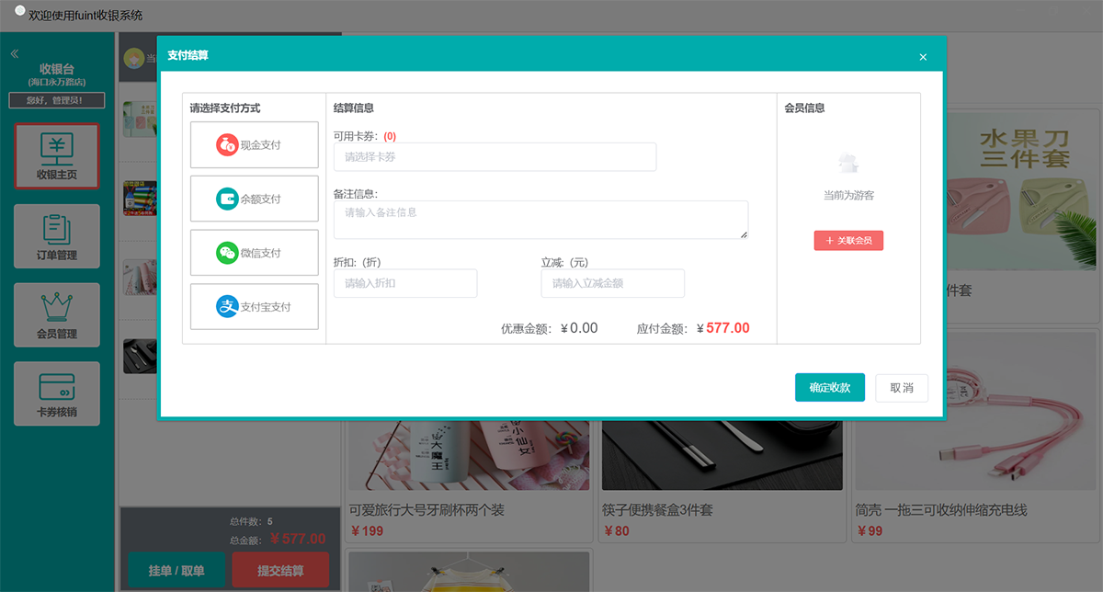Click the 备注信息 remarks text area
This screenshot has height=592, width=1103.
(x=540, y=219)
